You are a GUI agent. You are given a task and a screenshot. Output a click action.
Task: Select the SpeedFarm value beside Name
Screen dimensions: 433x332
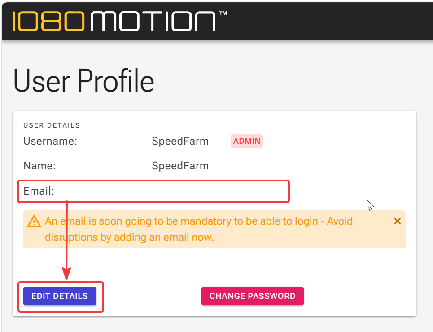(x=180, y=166)
